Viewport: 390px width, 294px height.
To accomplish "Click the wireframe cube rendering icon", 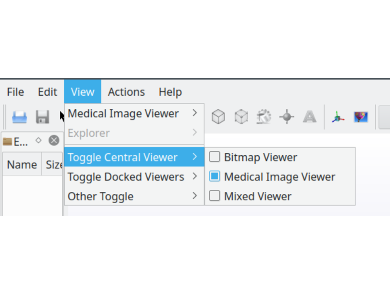I will pos(241,117).
